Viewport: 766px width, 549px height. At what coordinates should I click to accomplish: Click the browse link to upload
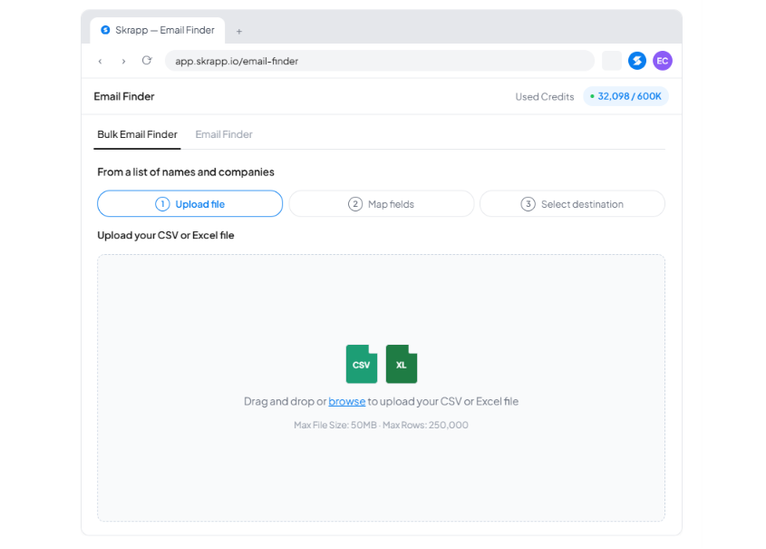click(347, 401)
